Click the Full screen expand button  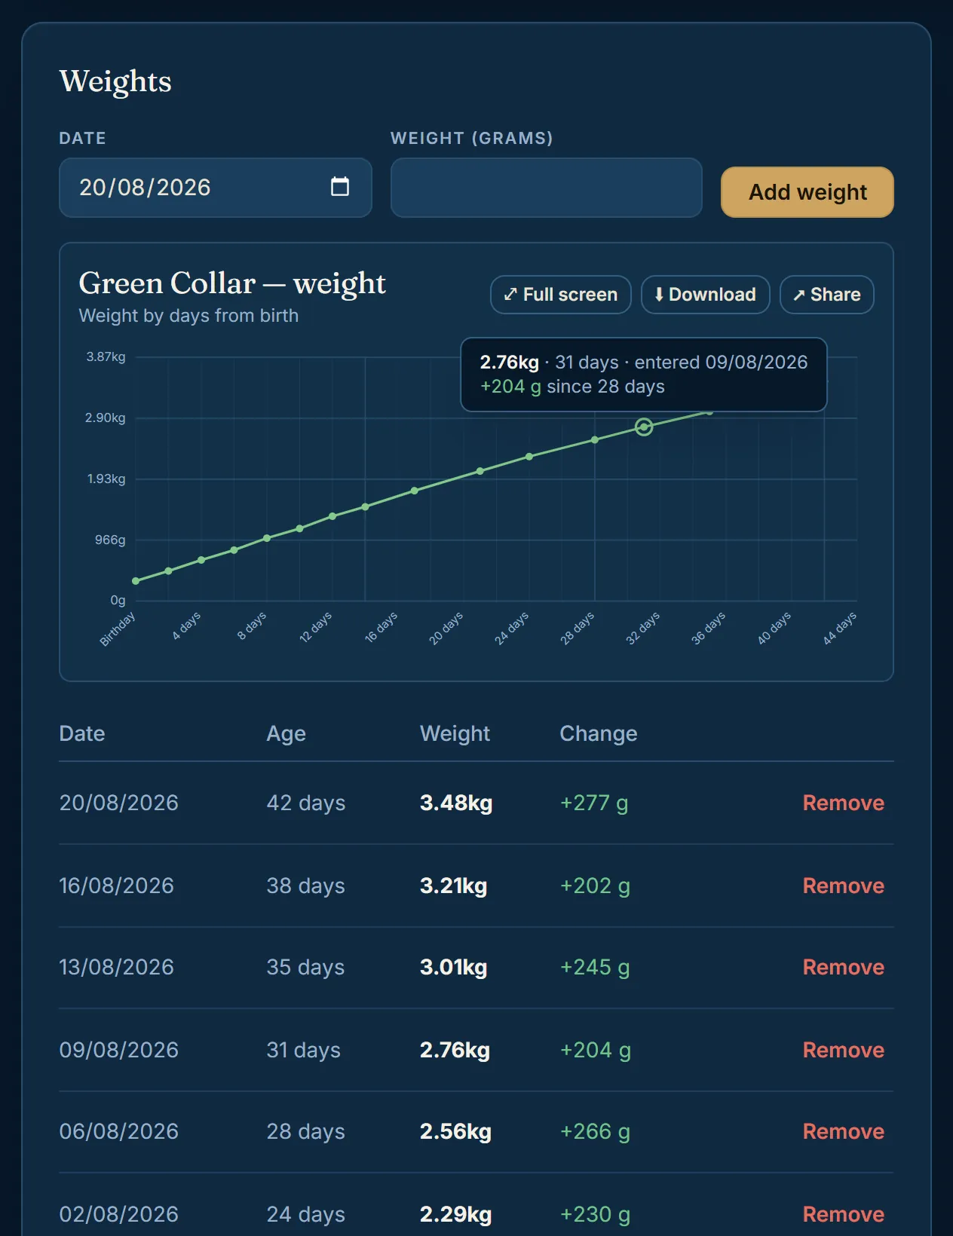[x=560, y=295]
